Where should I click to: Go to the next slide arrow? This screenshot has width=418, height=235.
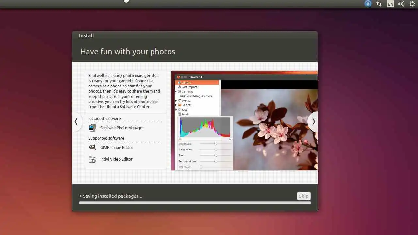[313, 122]
